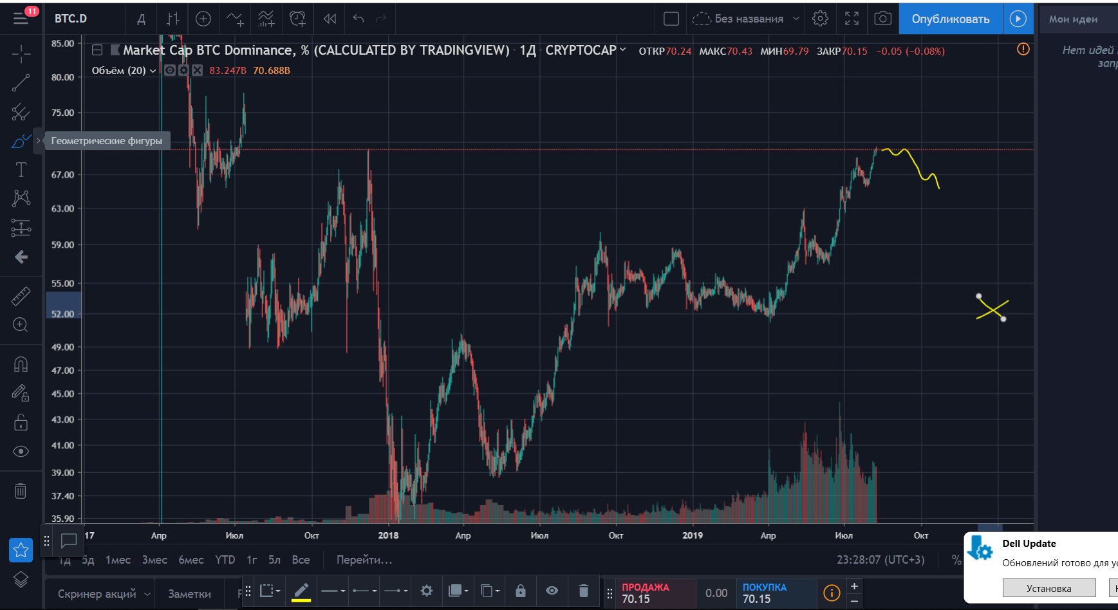Collapse the chart legend with the minus box
1118x610 pixels.
tap(97, 50)
